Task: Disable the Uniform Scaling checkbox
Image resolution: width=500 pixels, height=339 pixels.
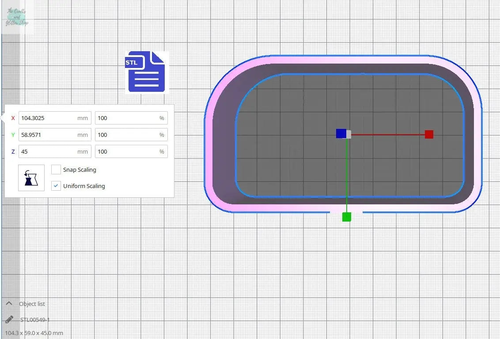Action: [56, 186]
